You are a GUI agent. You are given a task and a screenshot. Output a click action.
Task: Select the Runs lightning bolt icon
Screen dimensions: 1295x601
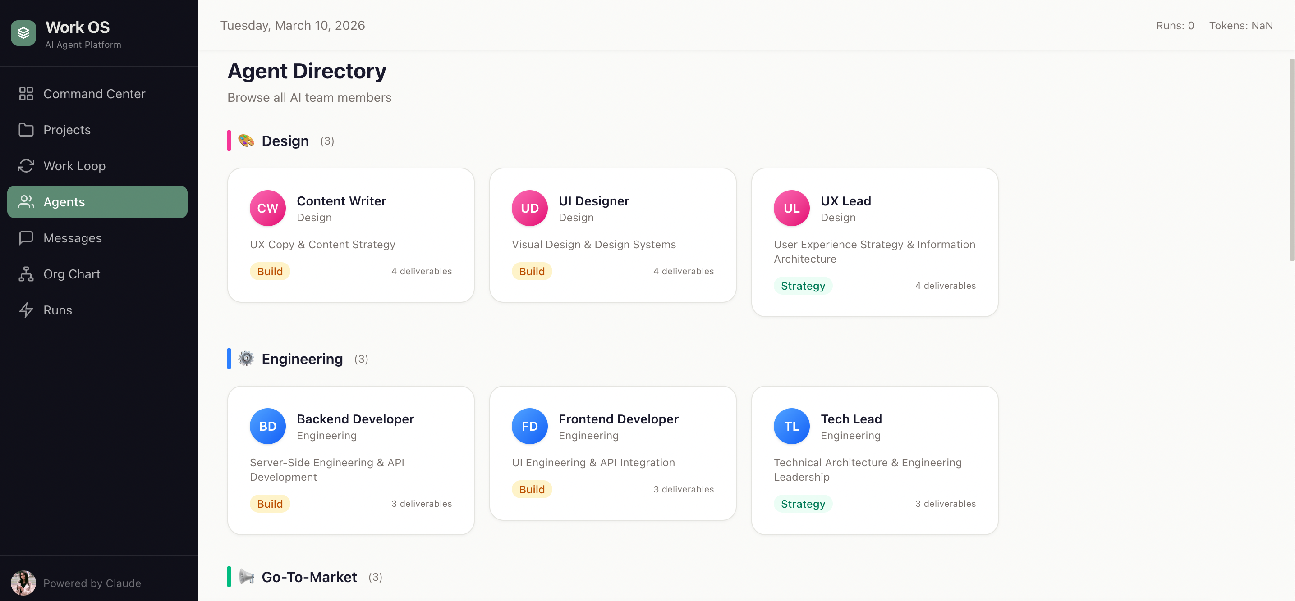coord(26,310)
